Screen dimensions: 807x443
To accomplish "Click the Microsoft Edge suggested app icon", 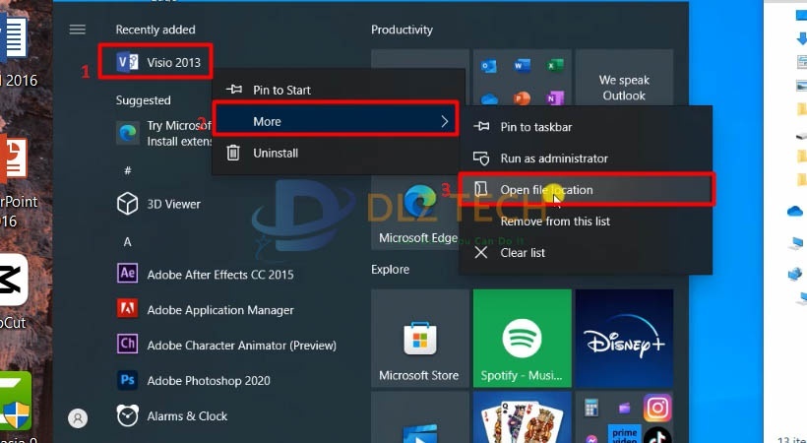I will click(127, 133).
